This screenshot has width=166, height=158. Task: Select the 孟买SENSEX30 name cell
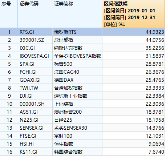tap(77, 128)
